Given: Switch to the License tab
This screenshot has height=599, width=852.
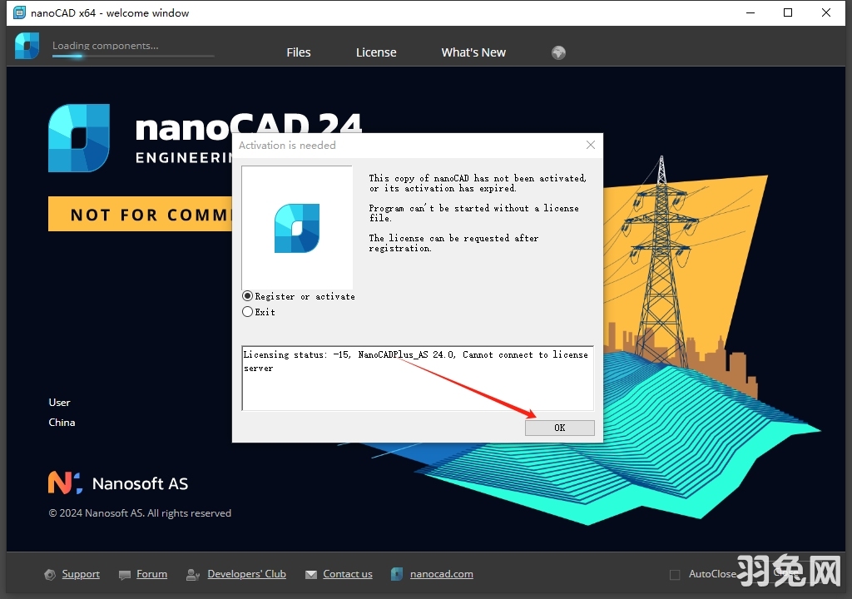Looking at the screenshot, I should pos(375,52).
